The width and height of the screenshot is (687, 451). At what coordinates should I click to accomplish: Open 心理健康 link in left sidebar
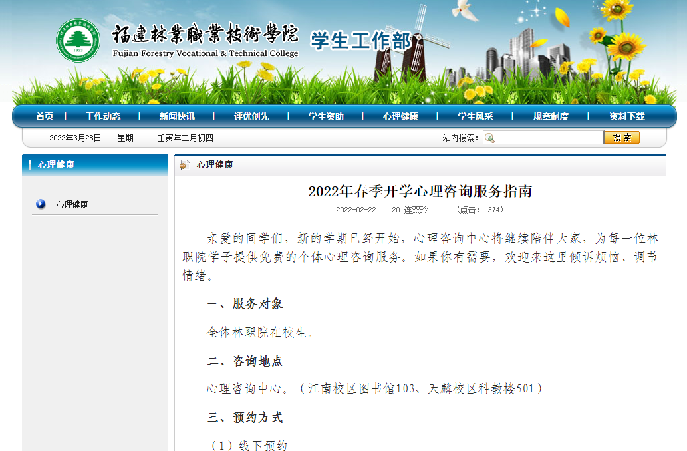[x=72, y=204]
